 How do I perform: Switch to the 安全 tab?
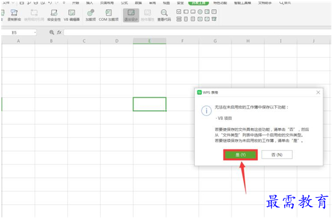coord(181,3)
